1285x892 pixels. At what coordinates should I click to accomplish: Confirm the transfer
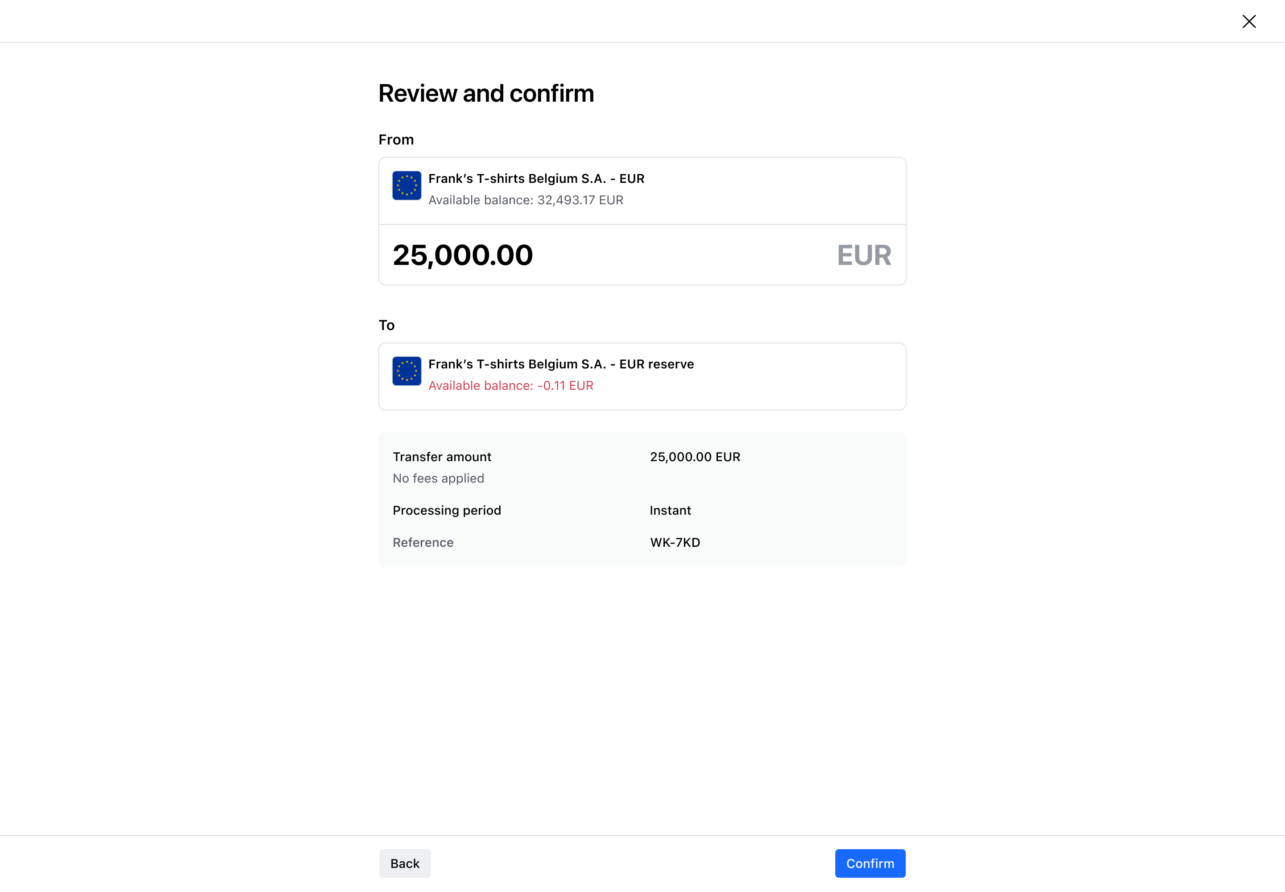(x=870, y=863)
